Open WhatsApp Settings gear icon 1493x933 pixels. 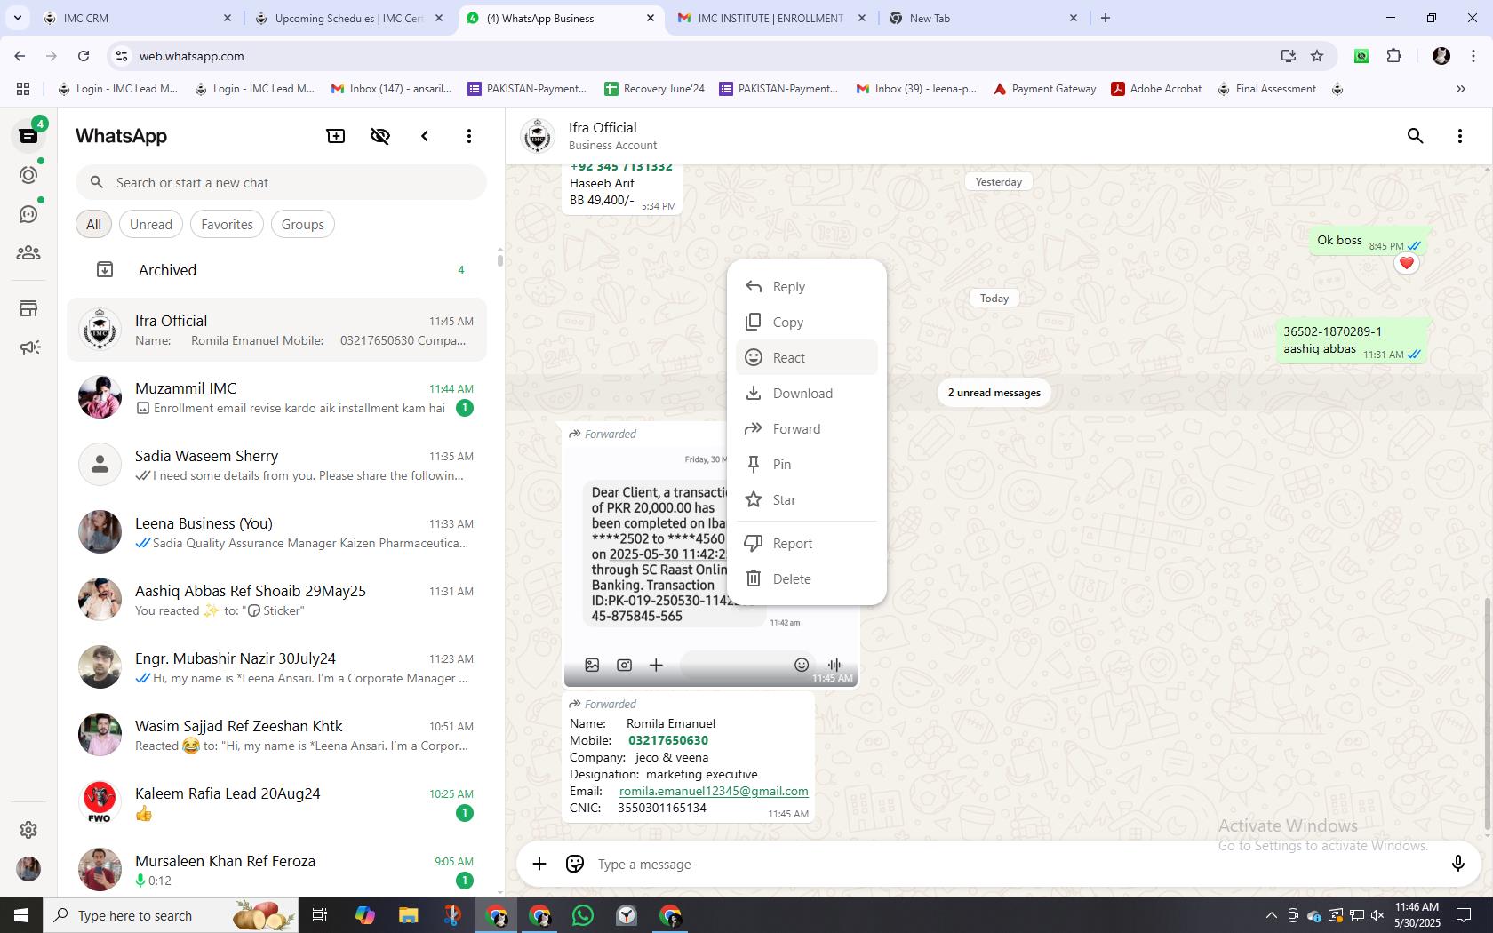[28, 830]
